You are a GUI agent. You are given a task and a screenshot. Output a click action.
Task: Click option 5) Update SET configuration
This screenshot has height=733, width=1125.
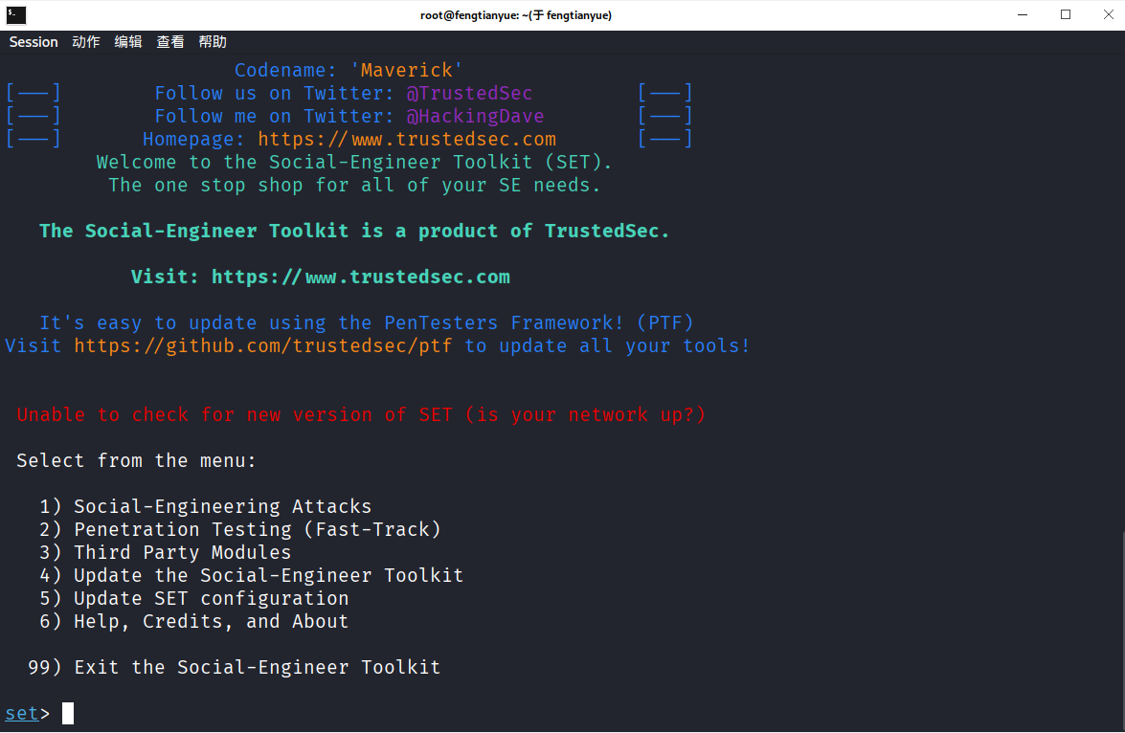pos(194,598)
